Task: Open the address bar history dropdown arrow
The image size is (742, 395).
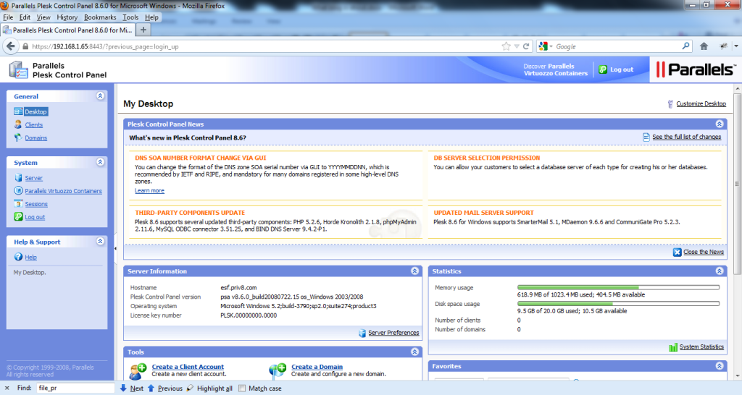Action: (516, 46)
